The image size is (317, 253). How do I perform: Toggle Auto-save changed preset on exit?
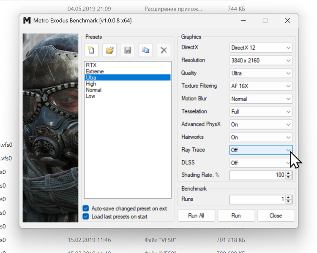[x=125, y=208]
